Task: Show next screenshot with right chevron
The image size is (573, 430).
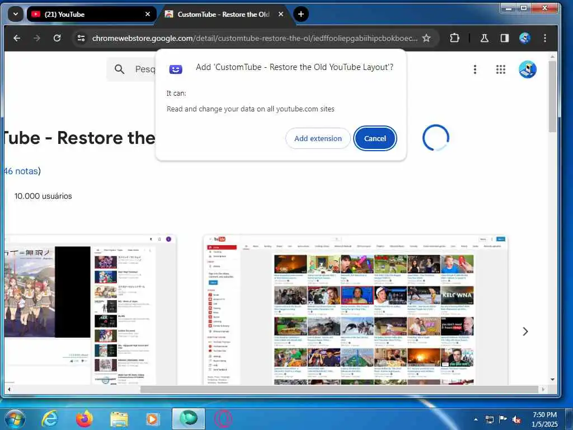Action: [525, 331]
